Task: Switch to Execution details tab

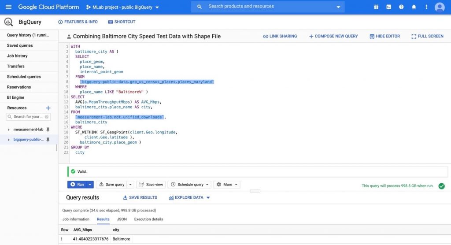Action: click(149, 219)
